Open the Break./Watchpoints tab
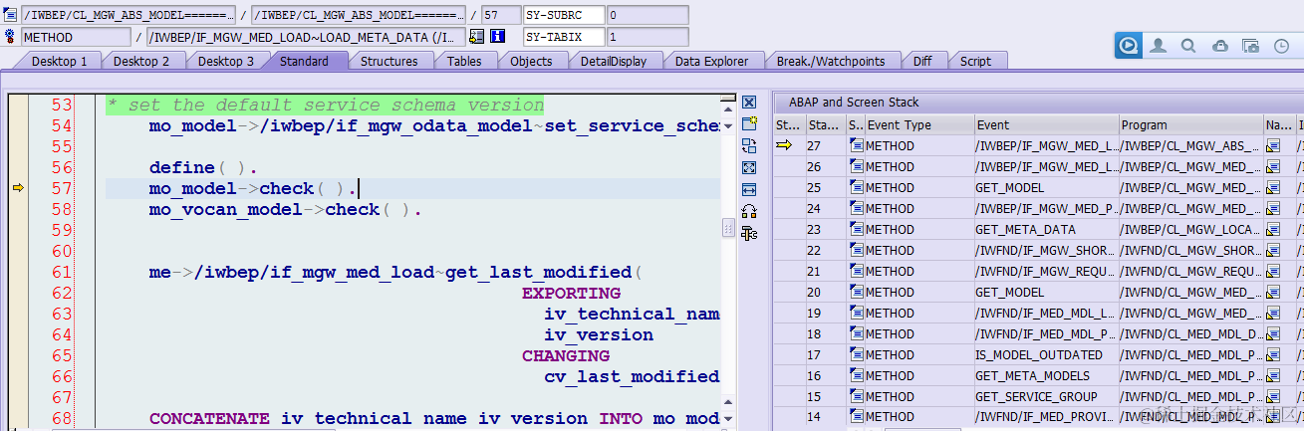Screen dimensions: 1304x431 (831, 61)
